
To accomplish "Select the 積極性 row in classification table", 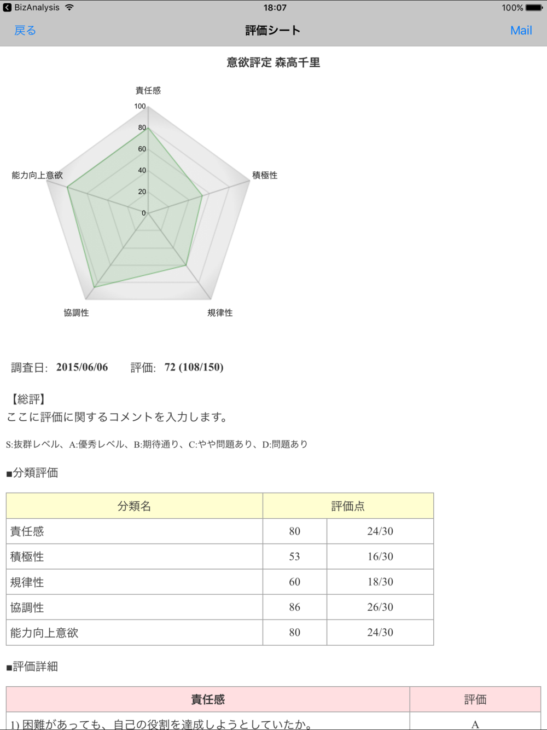I will [x=134, y=557].
